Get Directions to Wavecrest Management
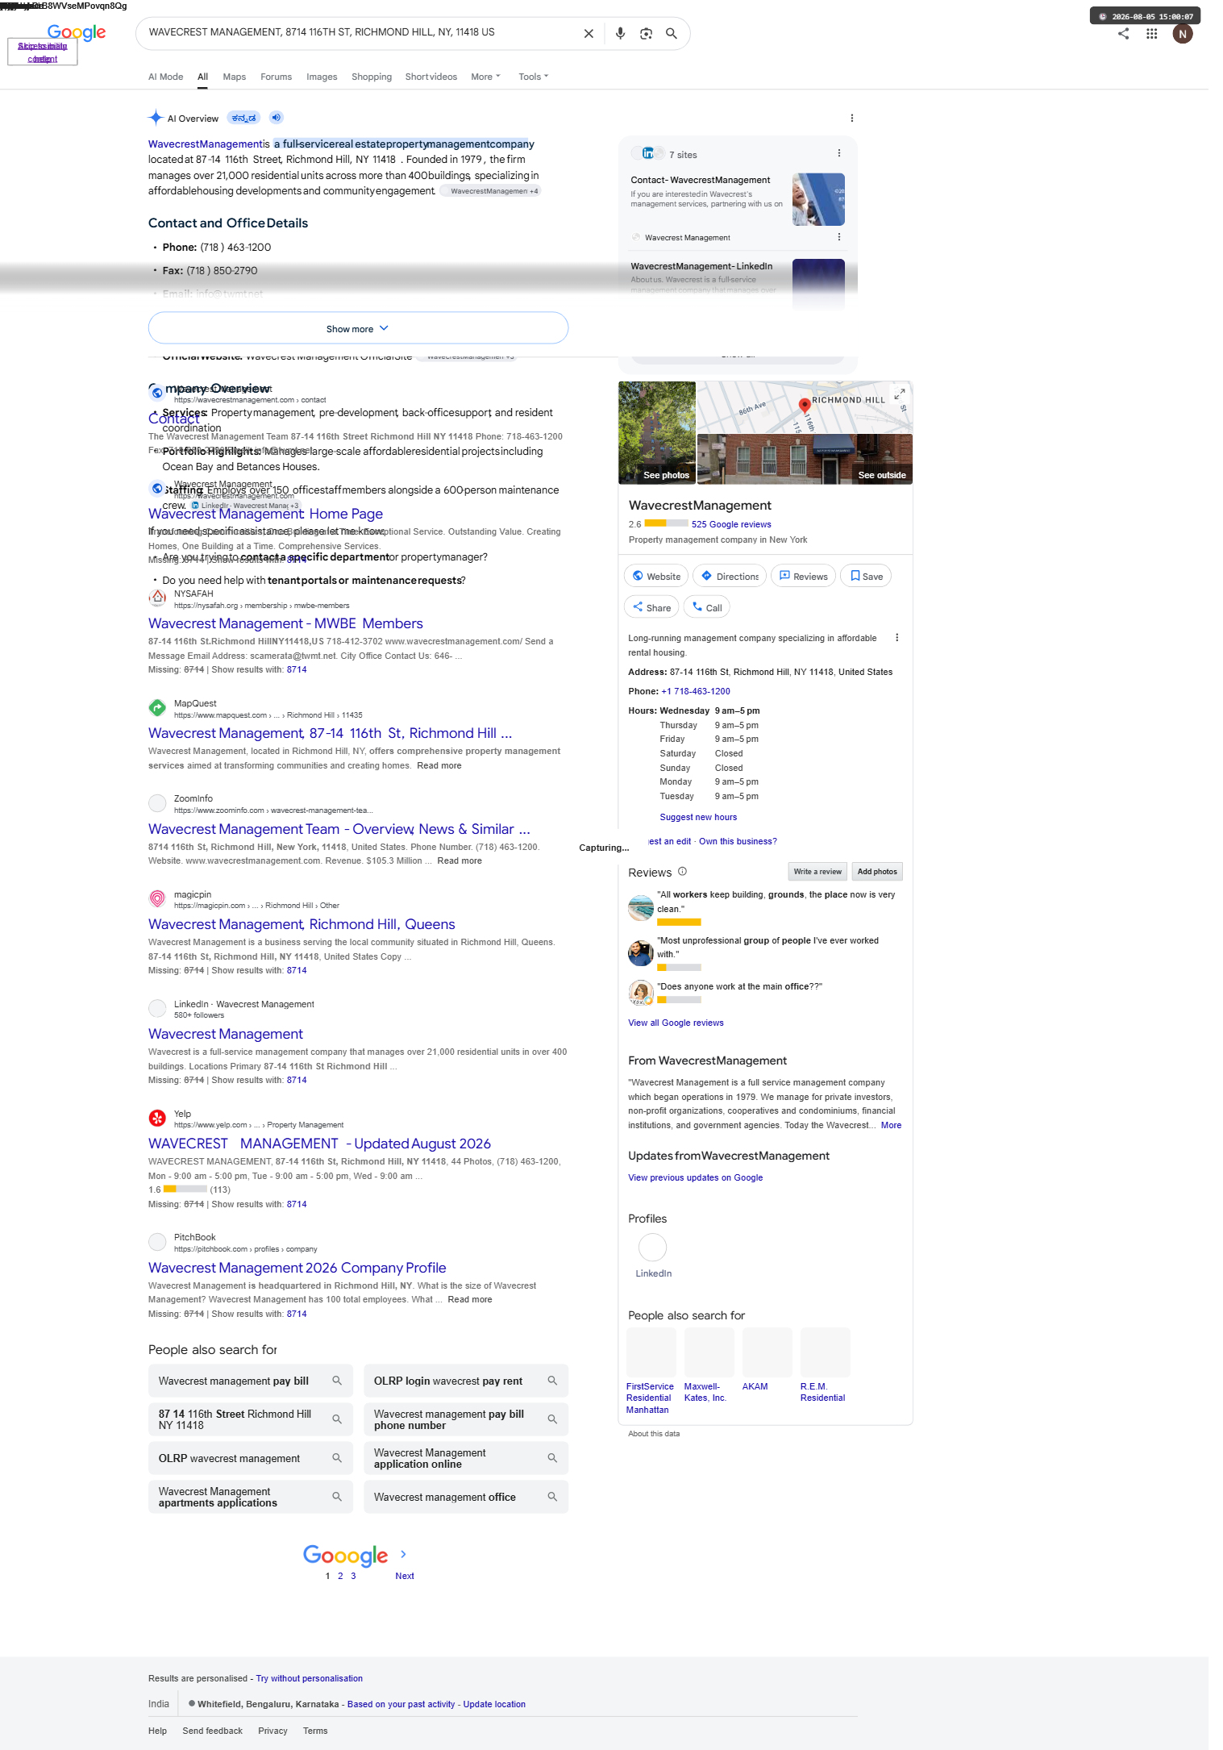 click(x=730, y=576)
